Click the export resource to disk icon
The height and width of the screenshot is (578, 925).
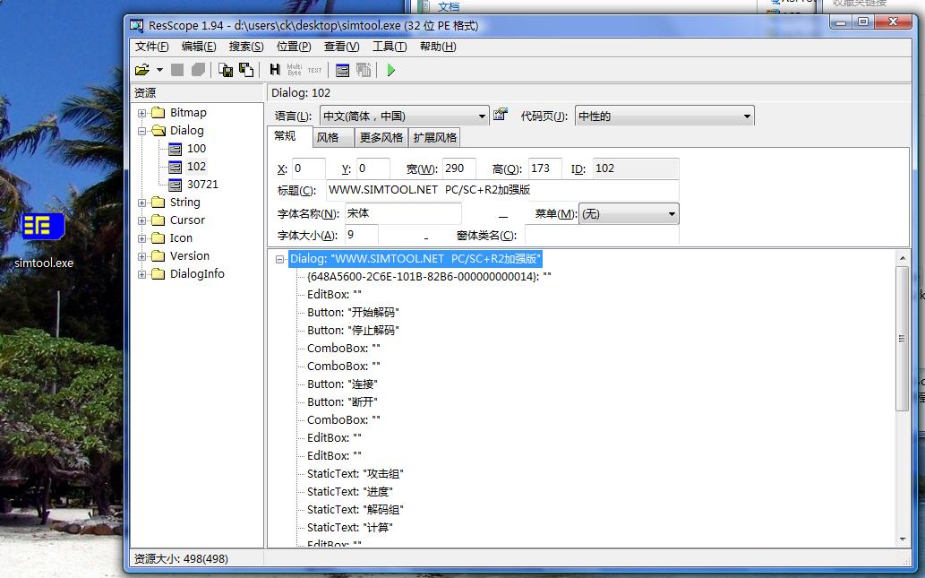point(226,70)
